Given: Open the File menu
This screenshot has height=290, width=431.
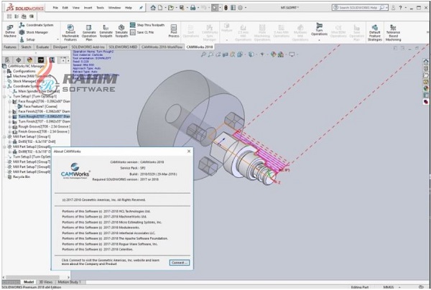Looking at the screenshot, I should point(55,8).
